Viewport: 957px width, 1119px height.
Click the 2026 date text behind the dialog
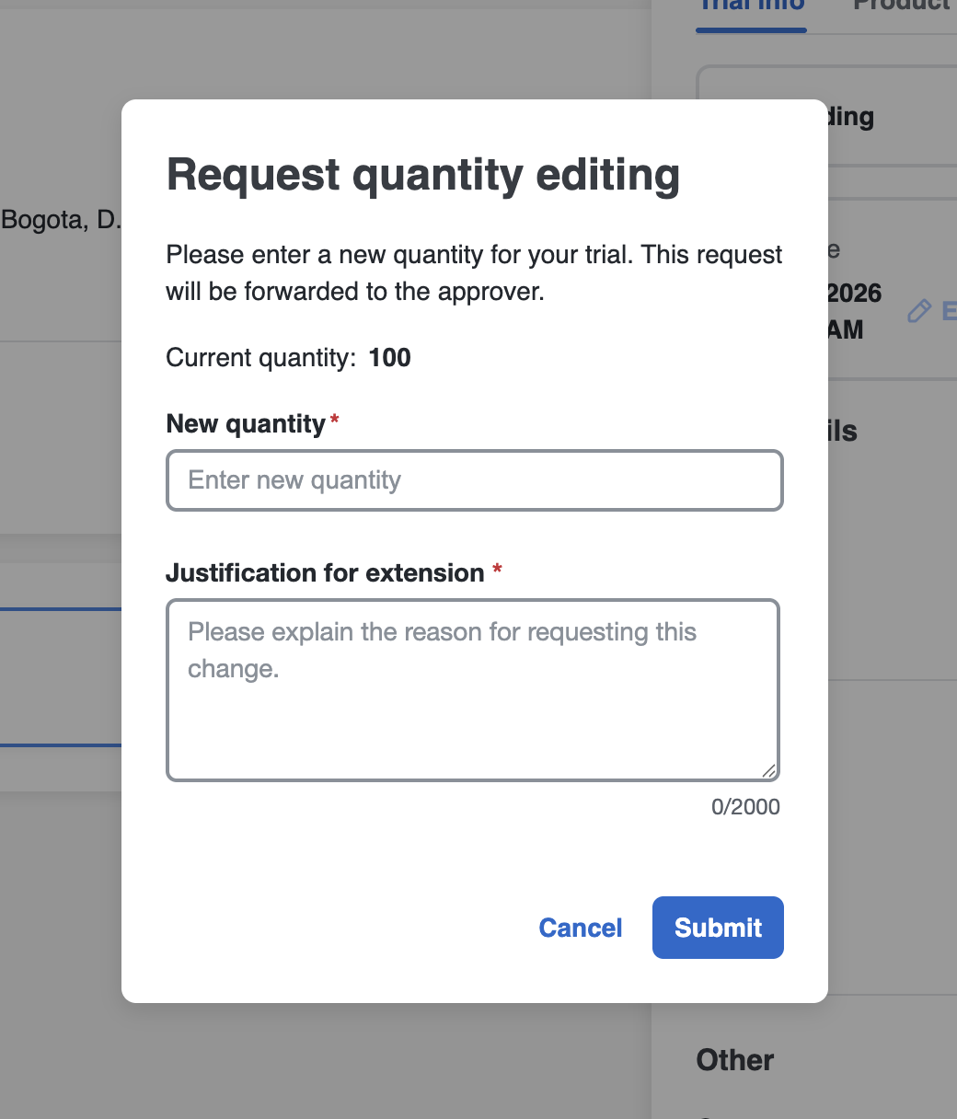point(854,294)
